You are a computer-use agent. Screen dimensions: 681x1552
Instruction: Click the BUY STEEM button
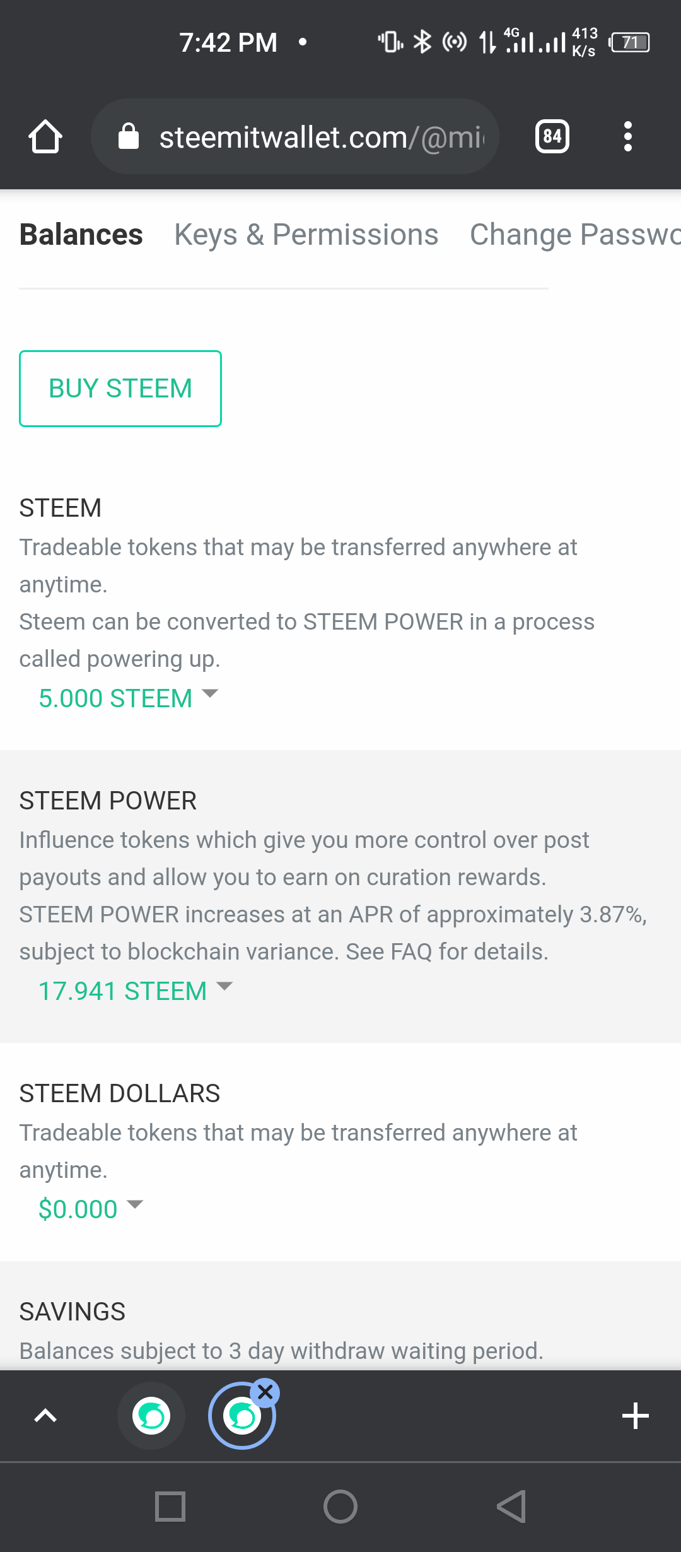(120, 389)
